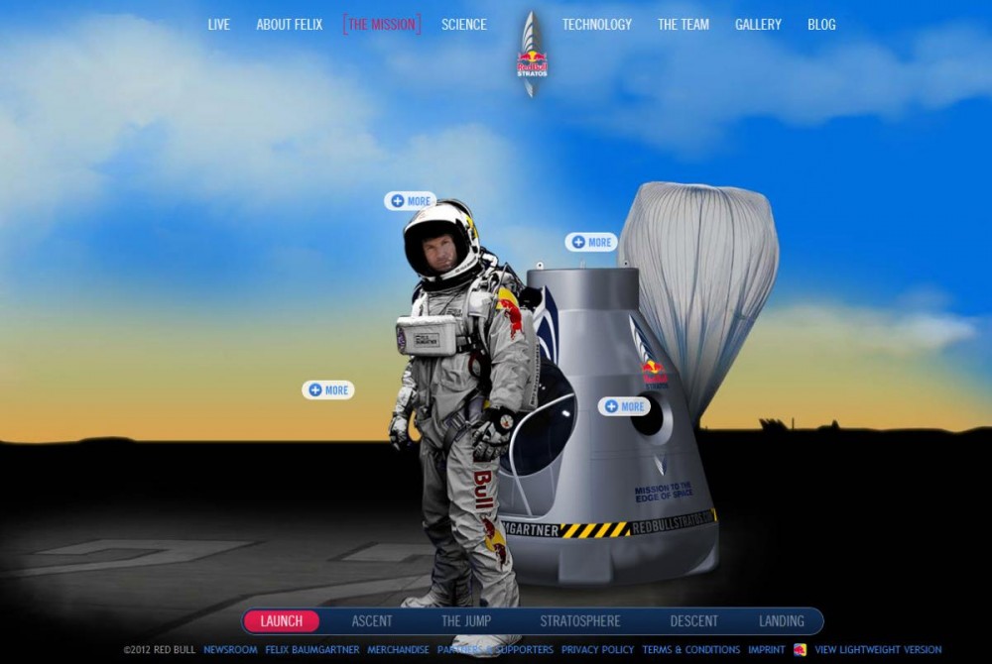Screen dimensions: 992x664
Task: Open the ABOUT FELIX section
Action: 289,25
